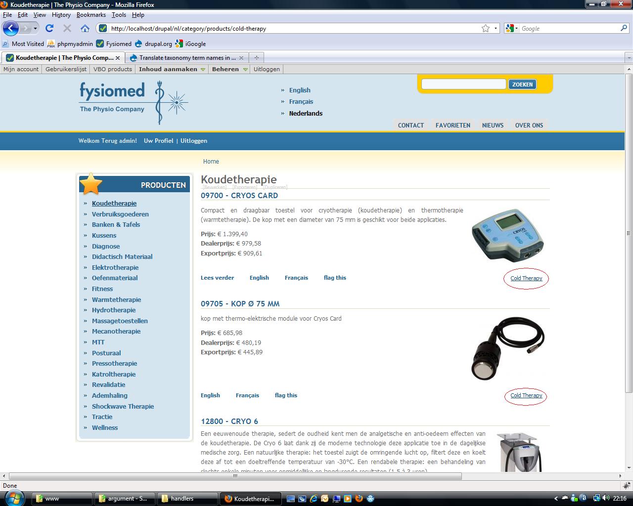Image resolution: width=633 pixels, height=506 pixels.
Task: Open the drupal.org bookmark
Action: pos(153,43)
